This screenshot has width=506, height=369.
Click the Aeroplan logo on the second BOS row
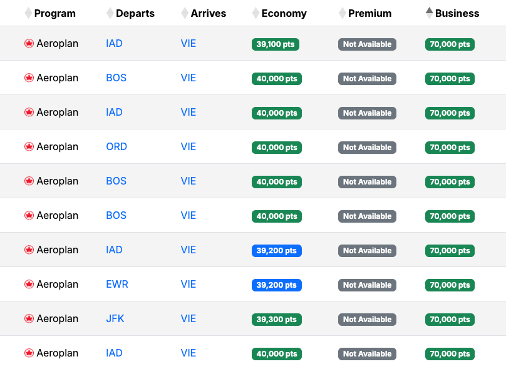pyautogui.click(x=29, y=181)
